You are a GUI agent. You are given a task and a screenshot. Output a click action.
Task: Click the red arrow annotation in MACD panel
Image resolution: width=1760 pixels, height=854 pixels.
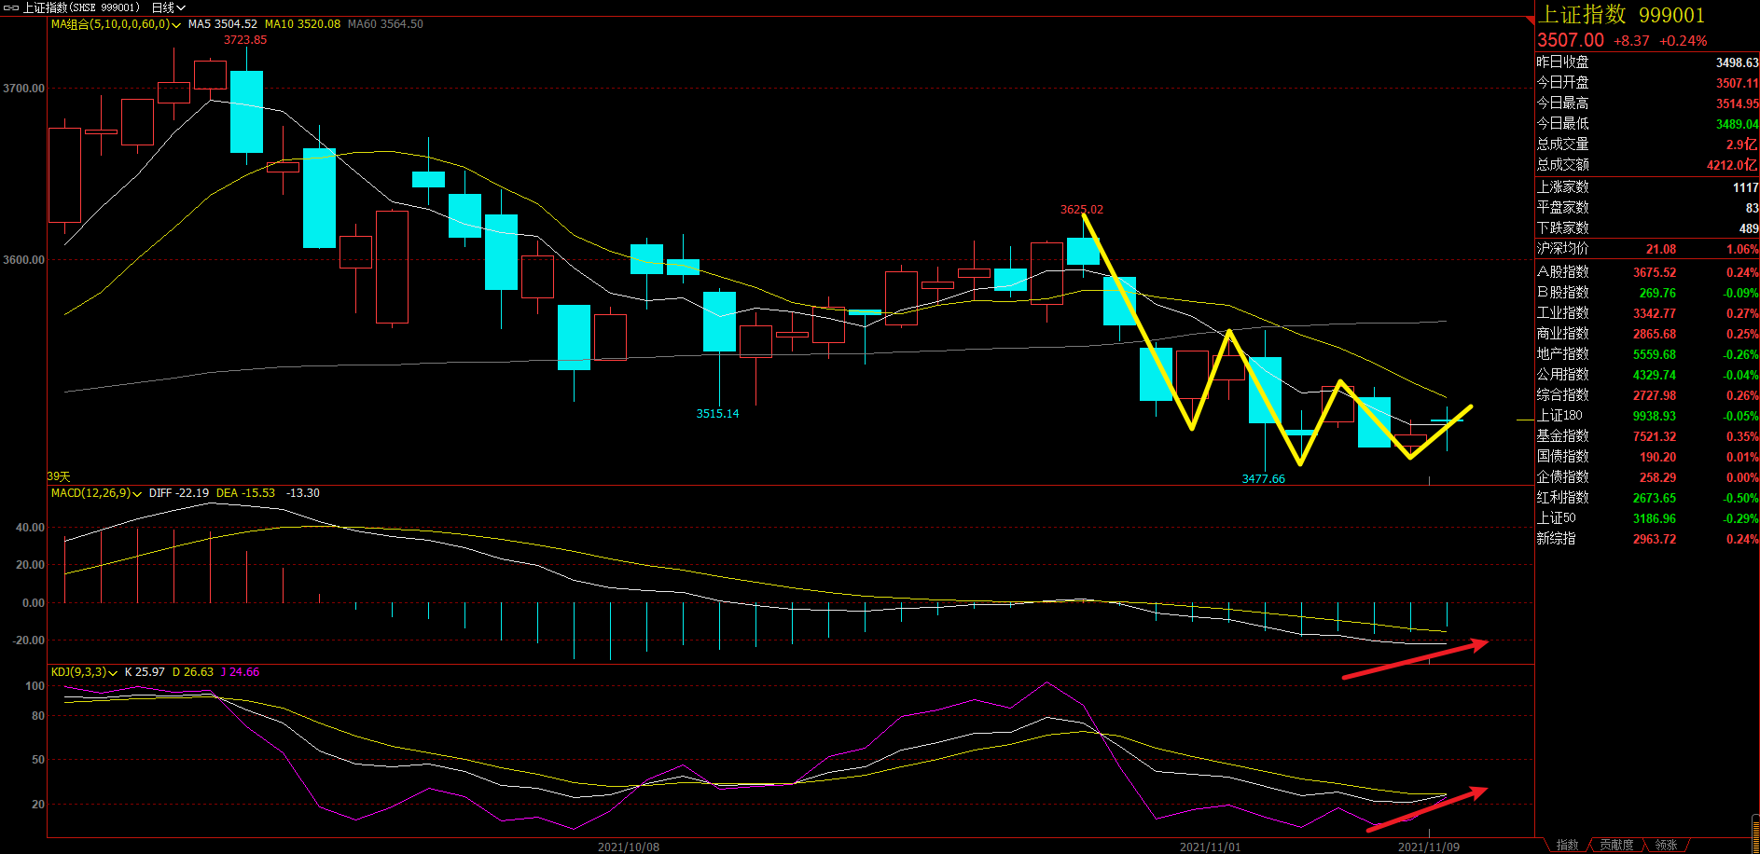1414,659
